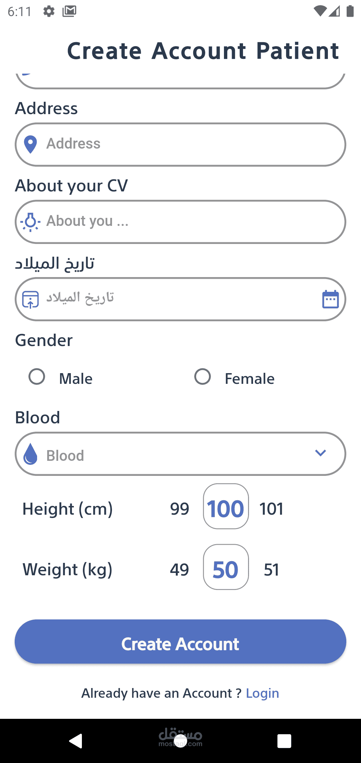Open the Blood selection combo box
This screenshot has width=361, height=763.
(180, 454)
